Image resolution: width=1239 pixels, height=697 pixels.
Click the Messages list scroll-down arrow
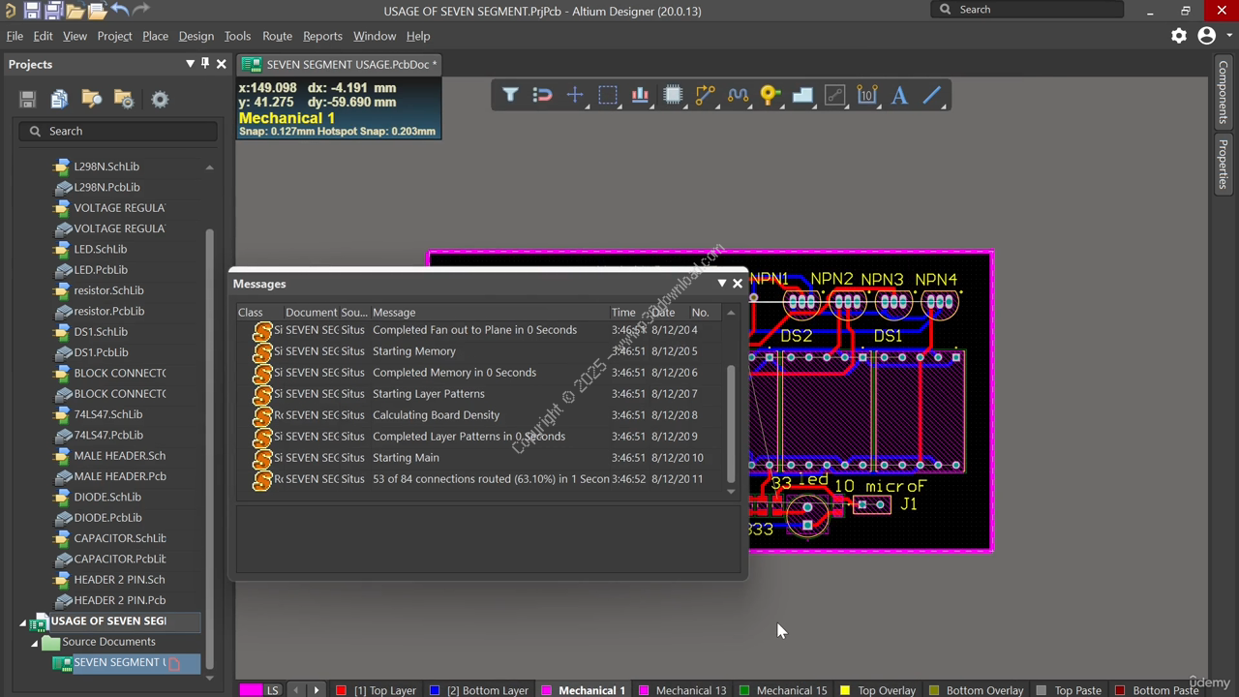tap(731, 492)
